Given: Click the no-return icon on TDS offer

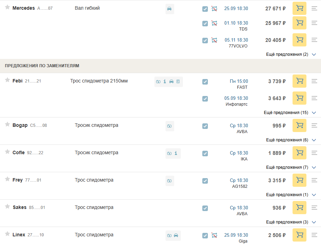Looking at the screenshot, I should (214, 23).
